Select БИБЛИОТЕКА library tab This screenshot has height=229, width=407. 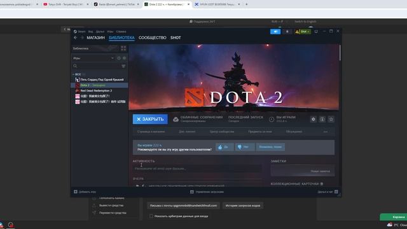[x=121, y=38]
